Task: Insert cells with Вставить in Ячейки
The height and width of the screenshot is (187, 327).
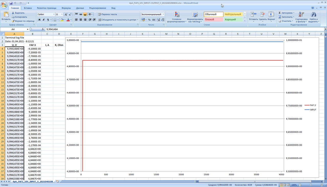Action: click(x=253, y=16)
